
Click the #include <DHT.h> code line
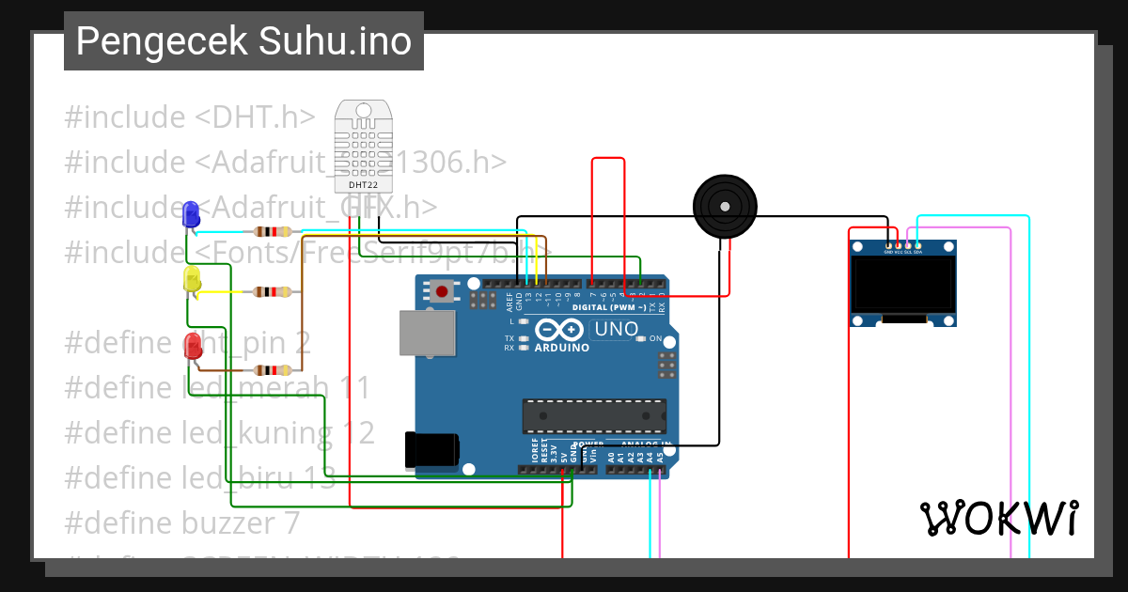188,116
